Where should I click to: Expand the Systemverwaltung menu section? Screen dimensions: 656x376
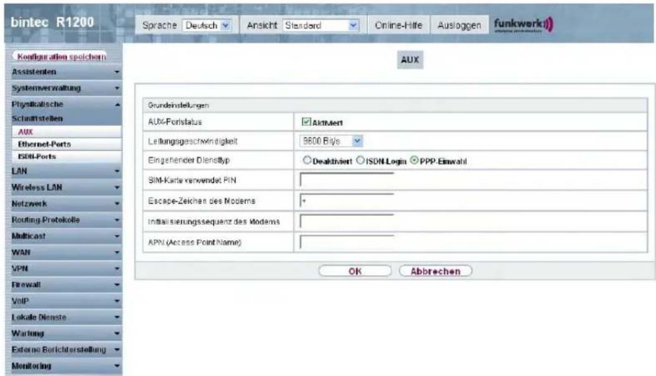tap(66, 88)
